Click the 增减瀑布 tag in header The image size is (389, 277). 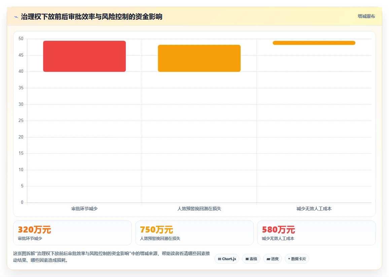[366, 17]
